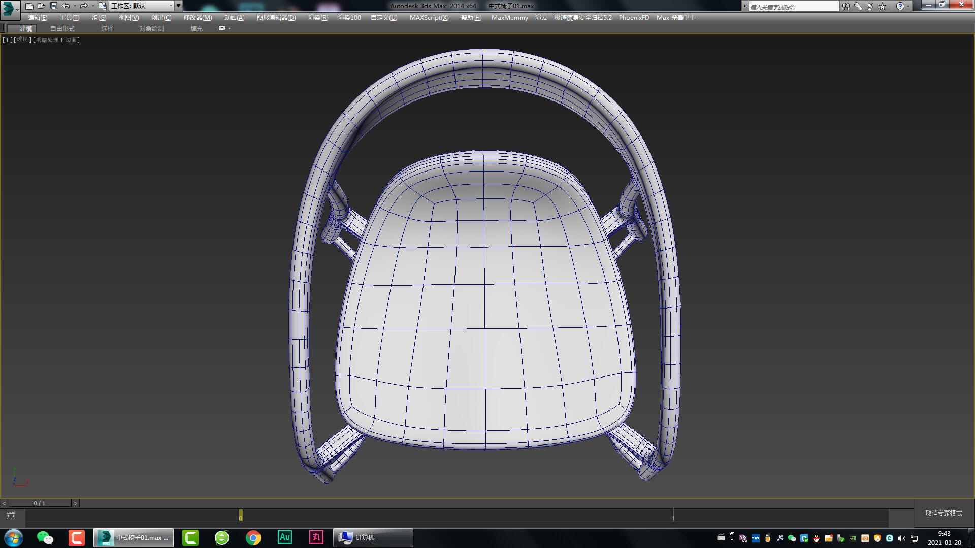975x548 pixels.
Task: Click the New Scene file icon
Action: click(x=29, y=6)
